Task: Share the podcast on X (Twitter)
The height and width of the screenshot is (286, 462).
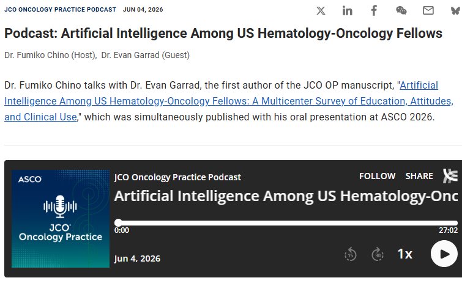Action: (x=321, y=11)
